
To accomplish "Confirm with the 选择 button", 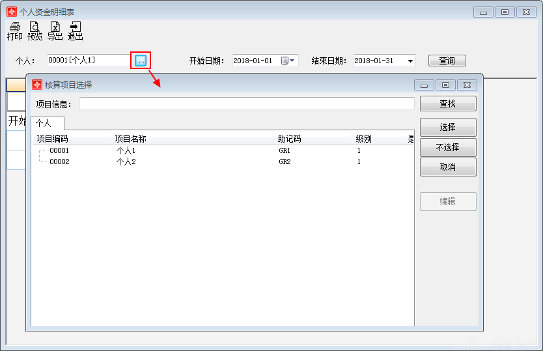I will [x=448, y=127].
